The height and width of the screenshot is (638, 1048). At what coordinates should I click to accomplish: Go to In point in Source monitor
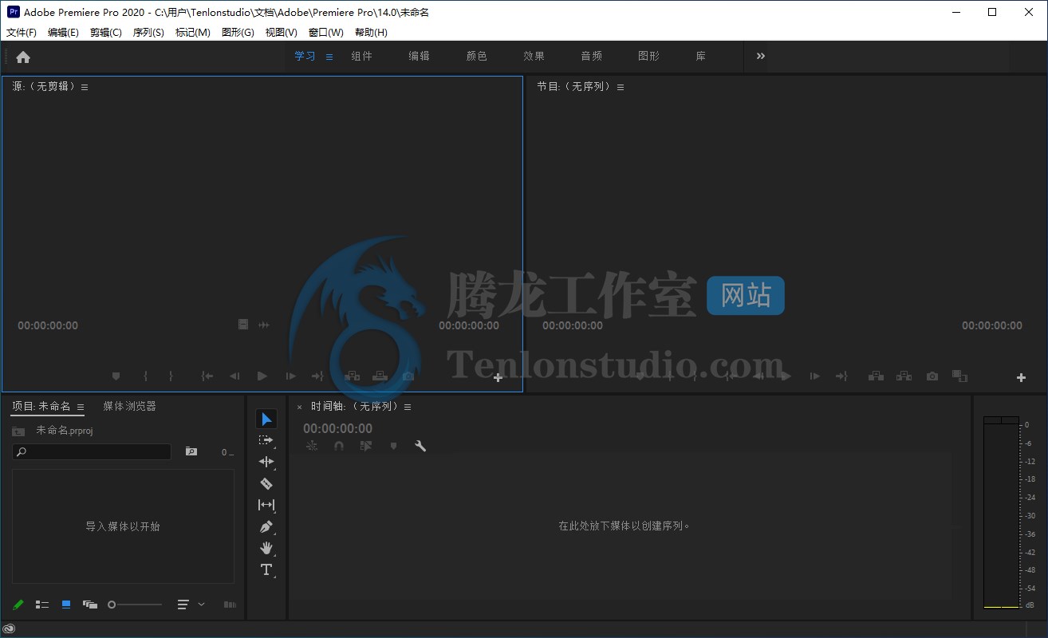point(207,376)
